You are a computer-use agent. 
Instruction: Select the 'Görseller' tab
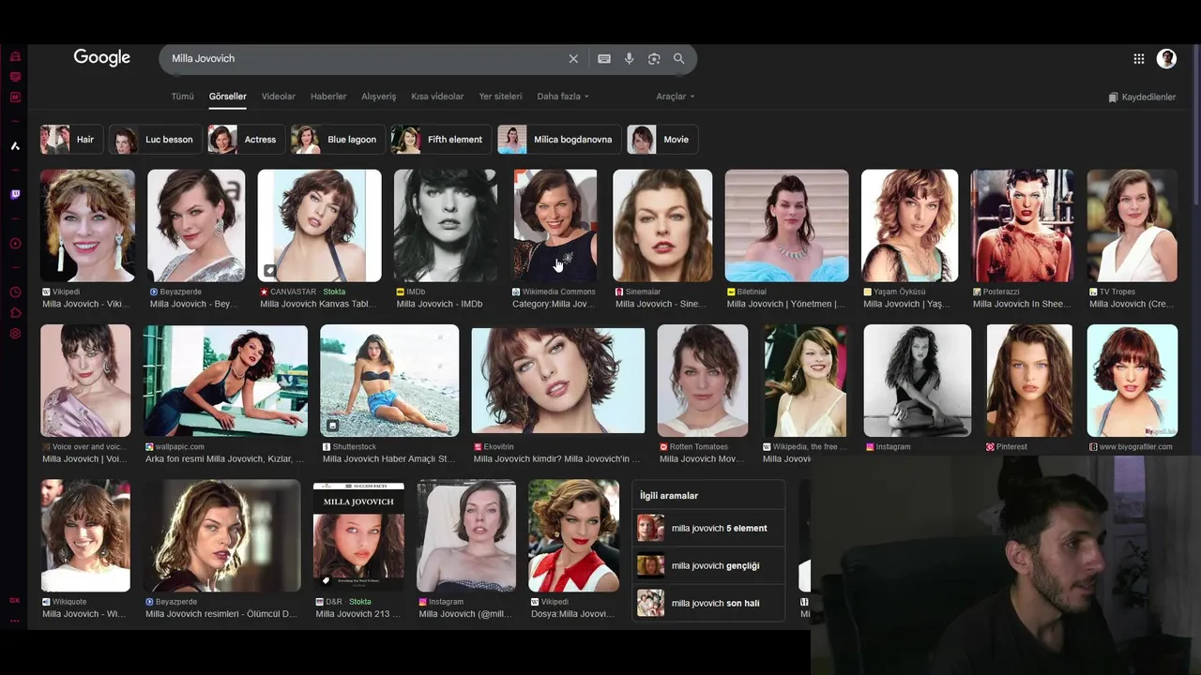tap(227, 97)
